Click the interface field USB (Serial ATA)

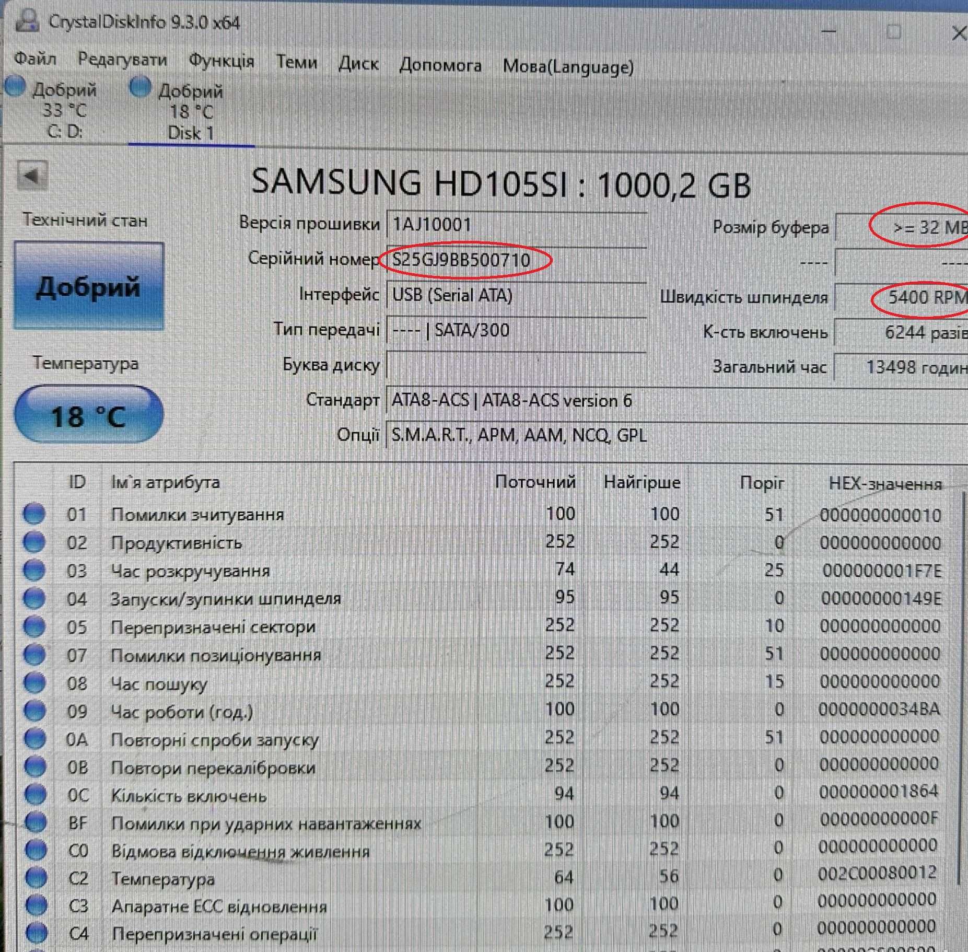[x=516, y=295]
